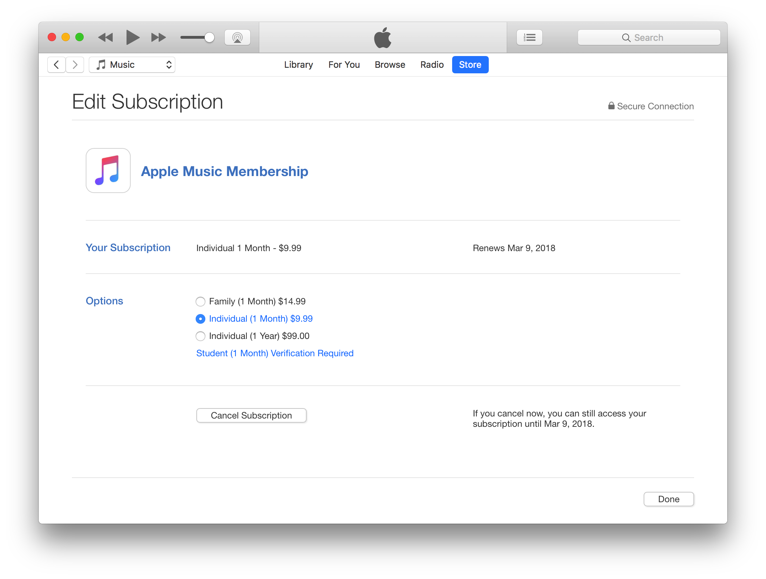
Task: Open Student (1 Month) Verification Required link
Action: (x=275, y=353)
